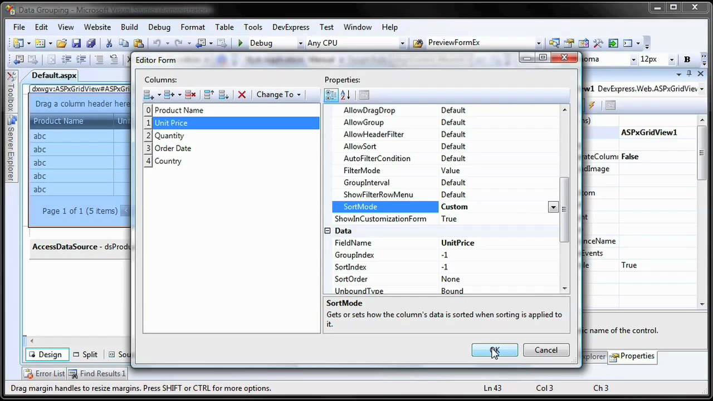
Task: Switch to the Default.aspx document tab
Action: pos(54,75)
